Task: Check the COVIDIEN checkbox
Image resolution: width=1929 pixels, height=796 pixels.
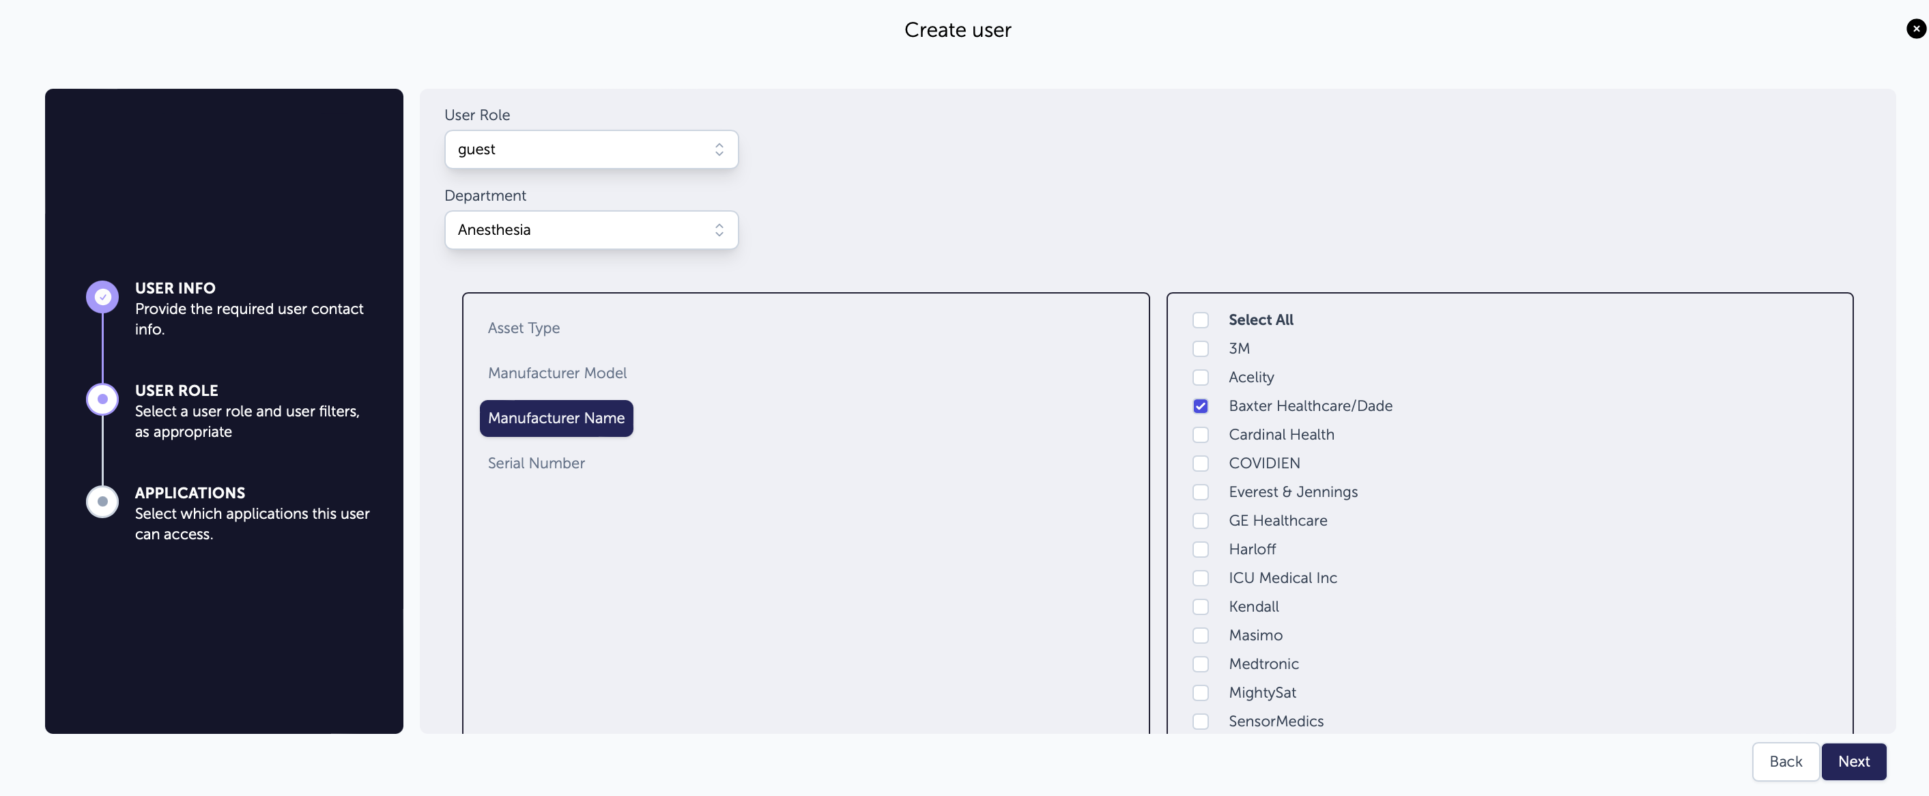Action: pyautogui.click(x=1201, y=464)
